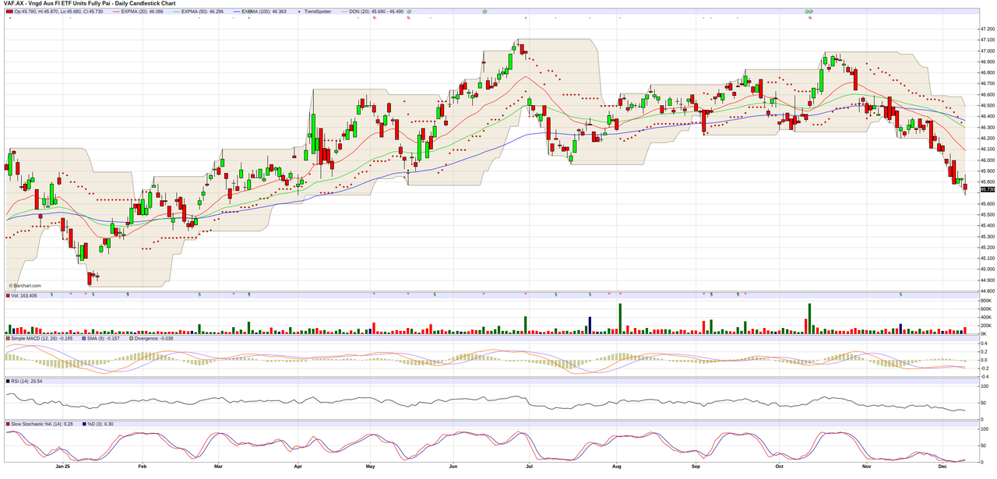997x479 pixels.
Task: Click the SMA (9): -0.157 readout
Action: [x=105, y=339]
